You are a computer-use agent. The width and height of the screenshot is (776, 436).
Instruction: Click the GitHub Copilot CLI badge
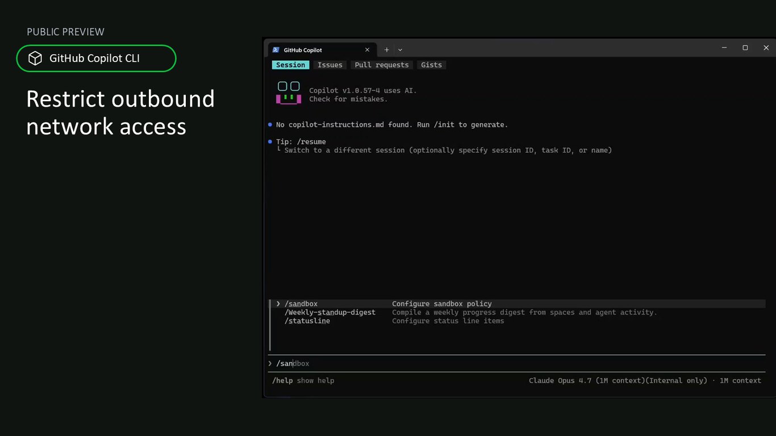(96, 58)
